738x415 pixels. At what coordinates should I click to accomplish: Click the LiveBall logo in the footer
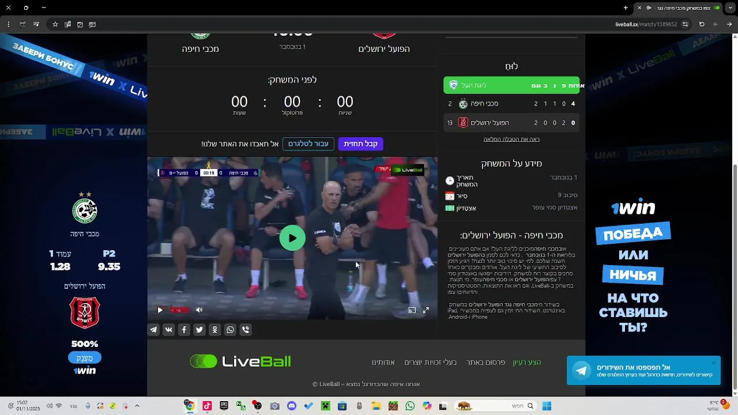[240, 361]
